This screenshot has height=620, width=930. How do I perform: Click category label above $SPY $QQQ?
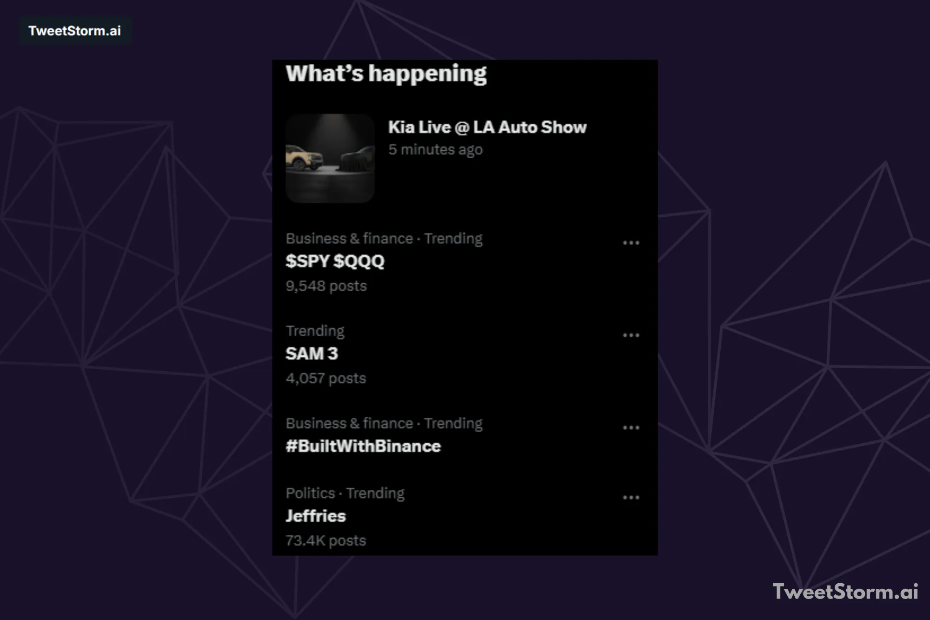coord(384,239)
